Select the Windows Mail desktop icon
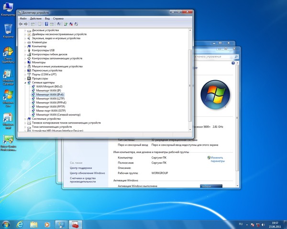Image resolution: width=287 pixels, height=229 pixels. pos(8,121)
